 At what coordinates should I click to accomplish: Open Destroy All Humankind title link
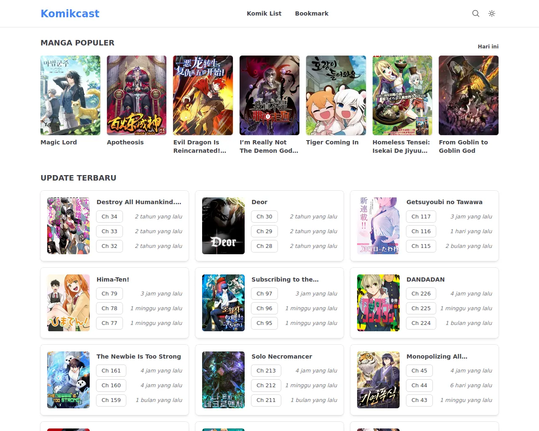139,202
